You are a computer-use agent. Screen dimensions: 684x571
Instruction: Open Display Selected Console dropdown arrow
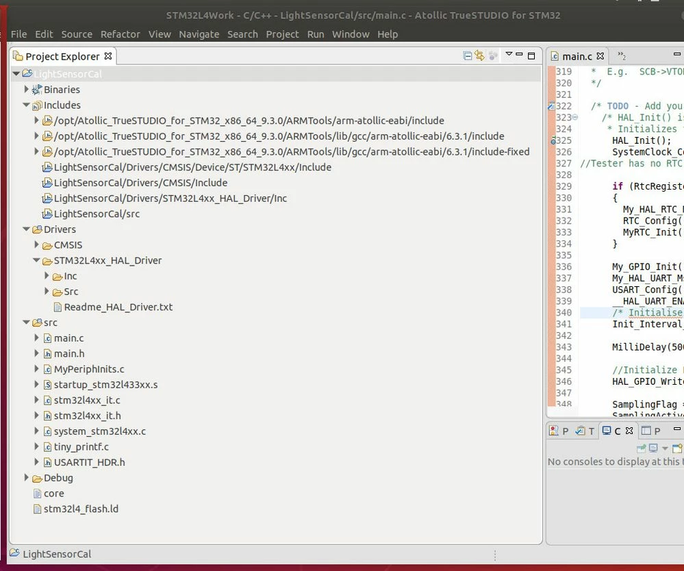coord(665,448)
